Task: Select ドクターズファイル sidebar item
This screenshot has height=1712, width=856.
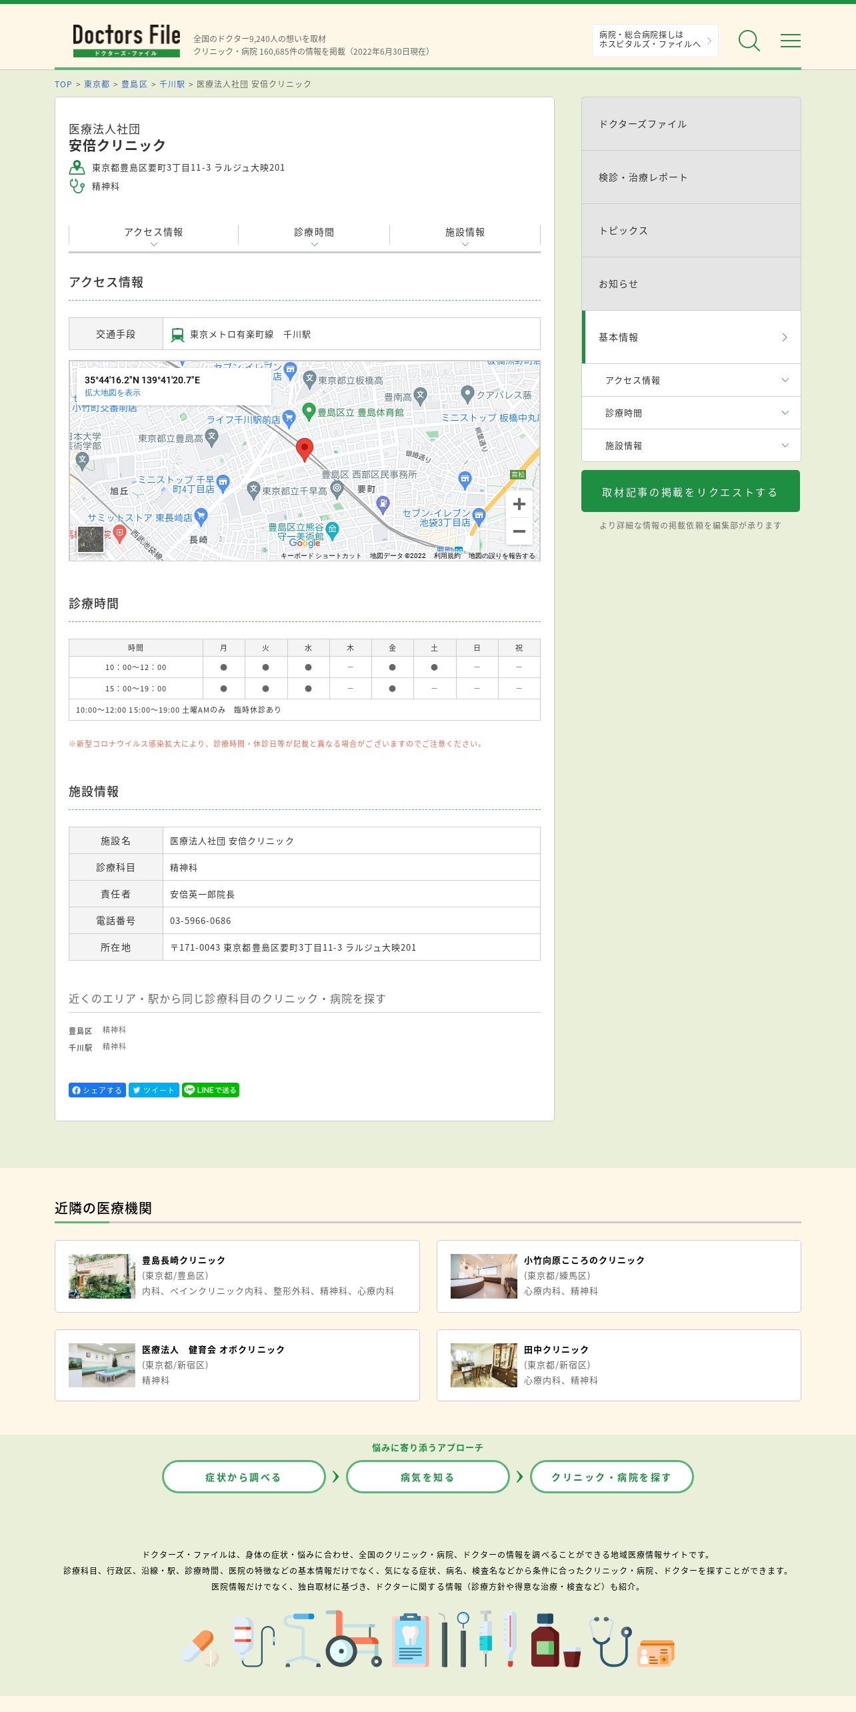Action: [x=691, y=124]
